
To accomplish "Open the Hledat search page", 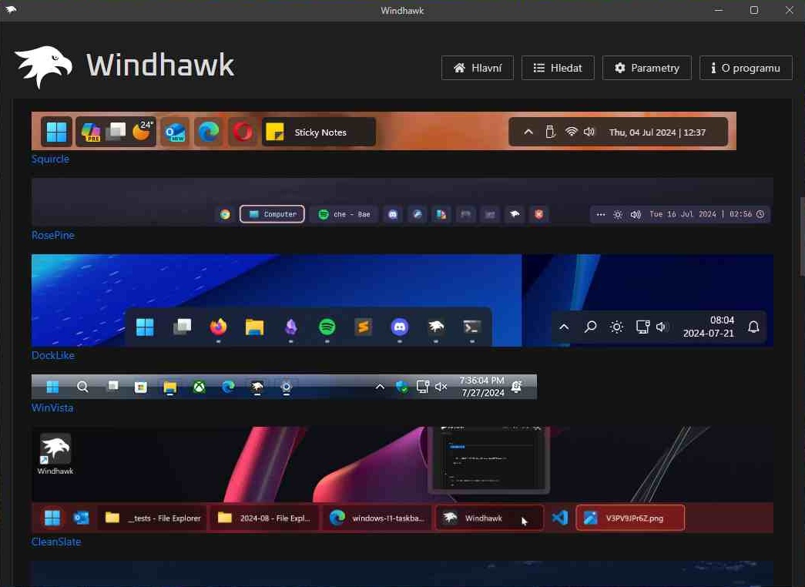I will click(x=558, y=68).
